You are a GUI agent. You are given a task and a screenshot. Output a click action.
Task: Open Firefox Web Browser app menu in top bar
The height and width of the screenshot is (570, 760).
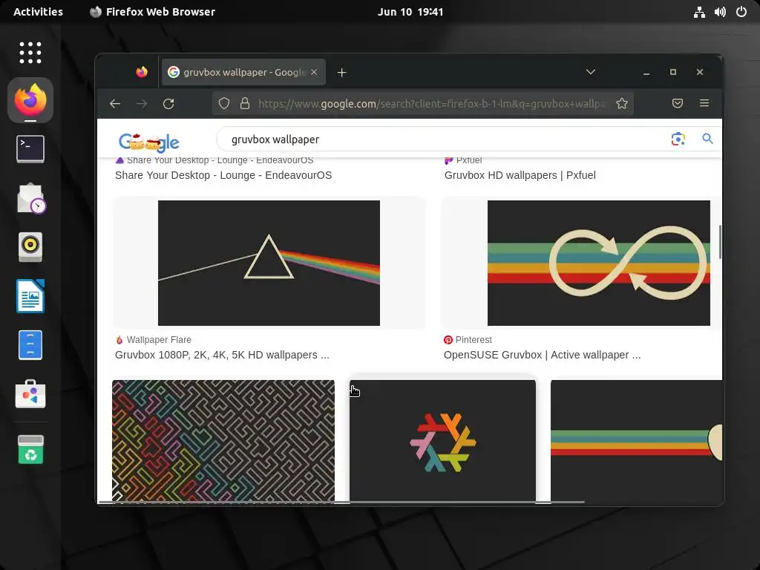click(153, 12)
